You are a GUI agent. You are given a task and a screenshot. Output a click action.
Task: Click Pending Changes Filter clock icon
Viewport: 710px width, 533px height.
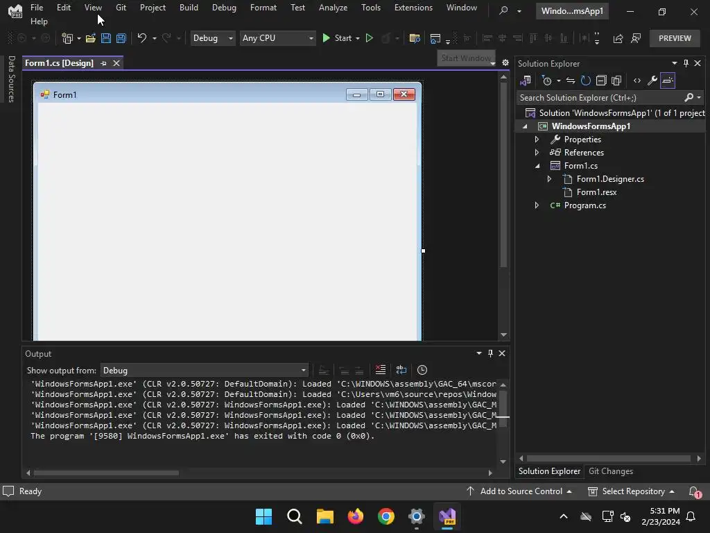click(547, 81)
